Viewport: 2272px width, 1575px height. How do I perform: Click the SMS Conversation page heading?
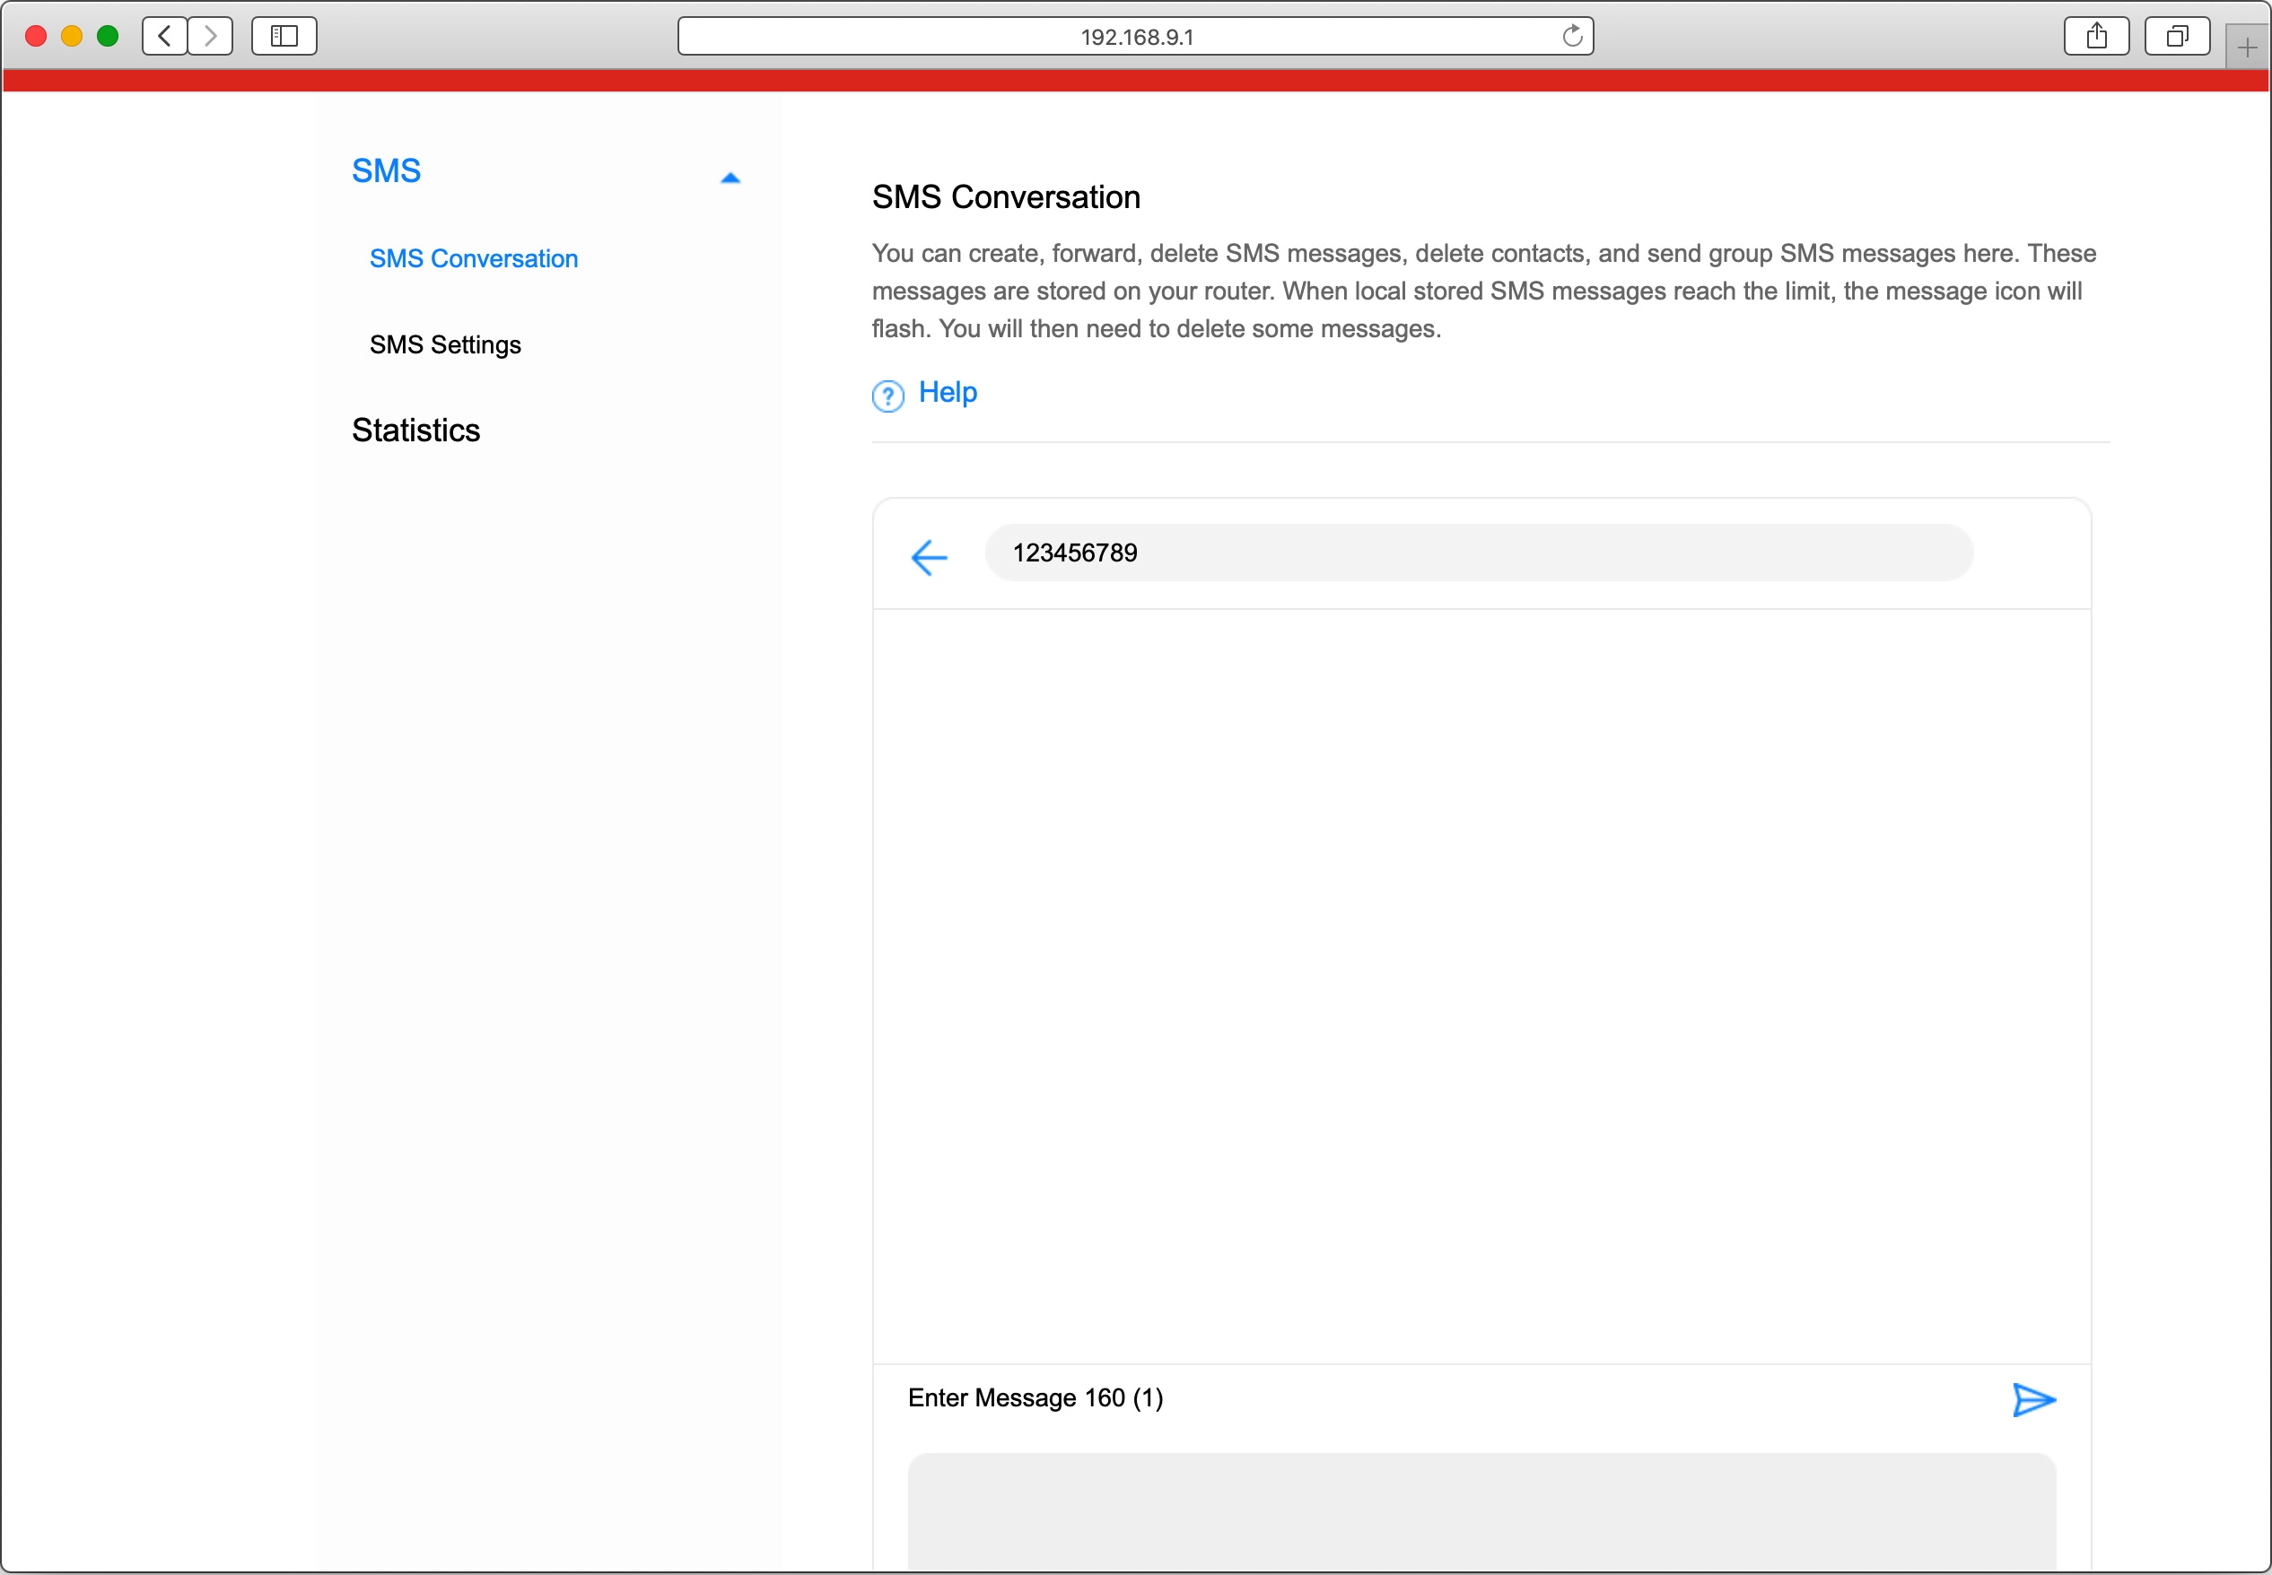pyautogui.click(x=1005, y=197)
